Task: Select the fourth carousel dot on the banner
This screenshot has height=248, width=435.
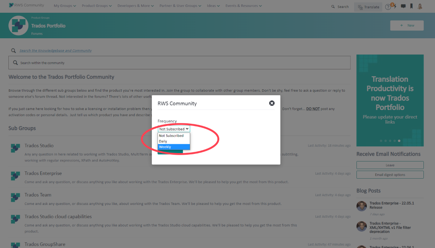Action: pos(395,140)
